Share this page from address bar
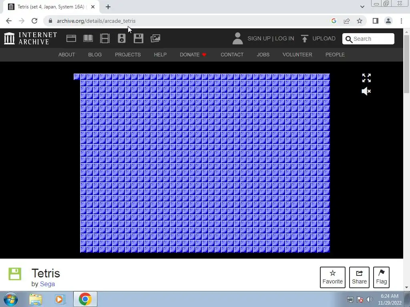 [347, 21]
